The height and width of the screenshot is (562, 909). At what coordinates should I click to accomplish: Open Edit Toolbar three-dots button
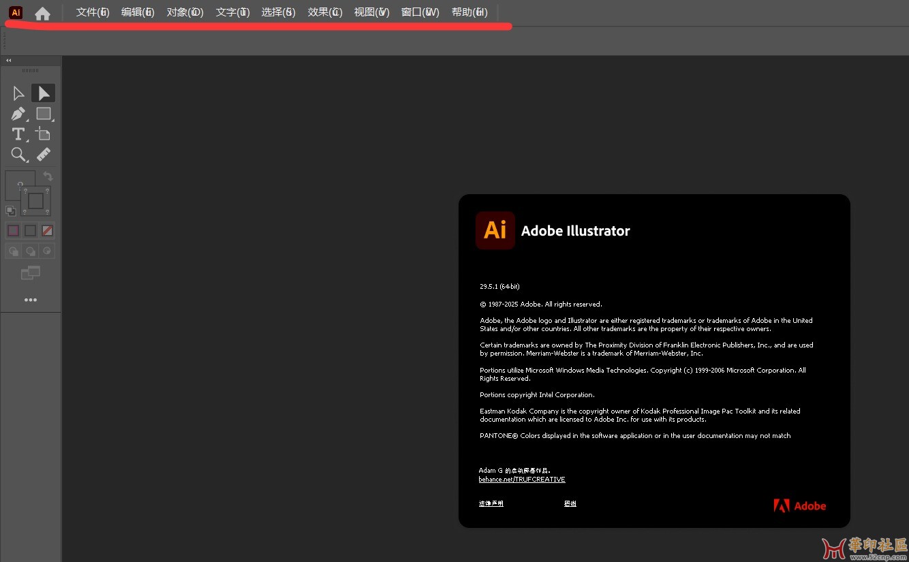pyautogui.click(x=31, y=300)
